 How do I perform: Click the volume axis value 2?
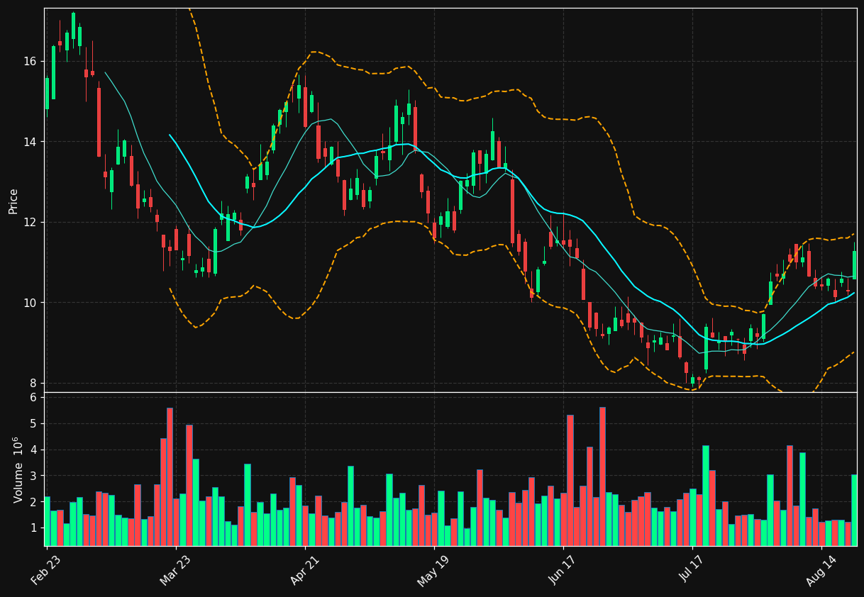tap(33, 502)
